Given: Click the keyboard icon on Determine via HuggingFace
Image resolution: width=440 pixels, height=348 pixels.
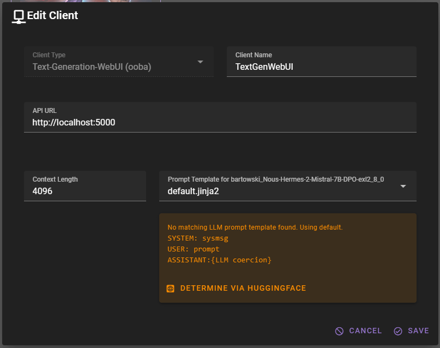Looking at the screenshot, I should [x=171, y=288].
